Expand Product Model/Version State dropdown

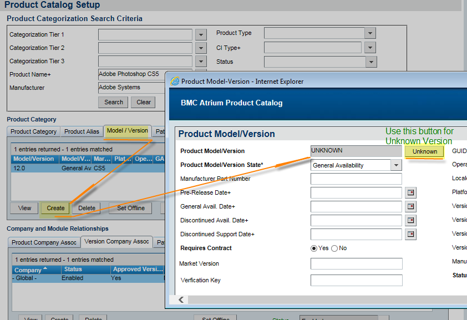[x=395, y=165]
